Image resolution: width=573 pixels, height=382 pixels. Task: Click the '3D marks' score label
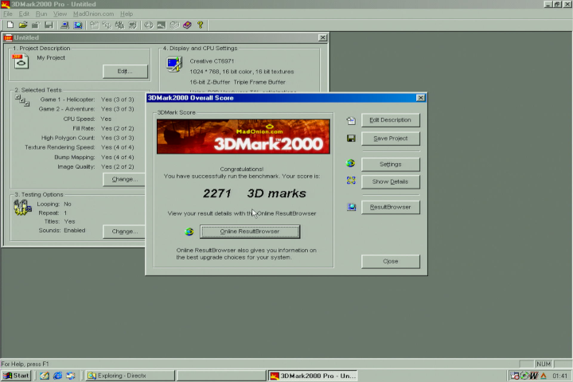coord(277,193)
